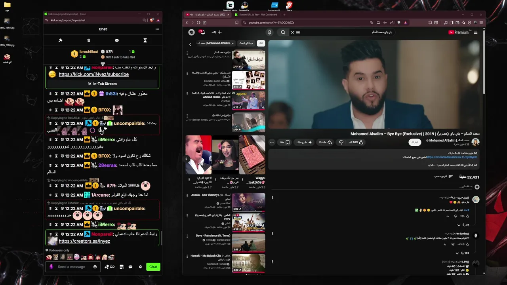Viewport: 507px width, 285px height.
Task: Like the Bye Bye video
Action: (x=356, y=142)
